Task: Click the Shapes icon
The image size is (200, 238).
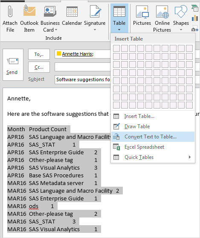Action: [x=181, y=12]
